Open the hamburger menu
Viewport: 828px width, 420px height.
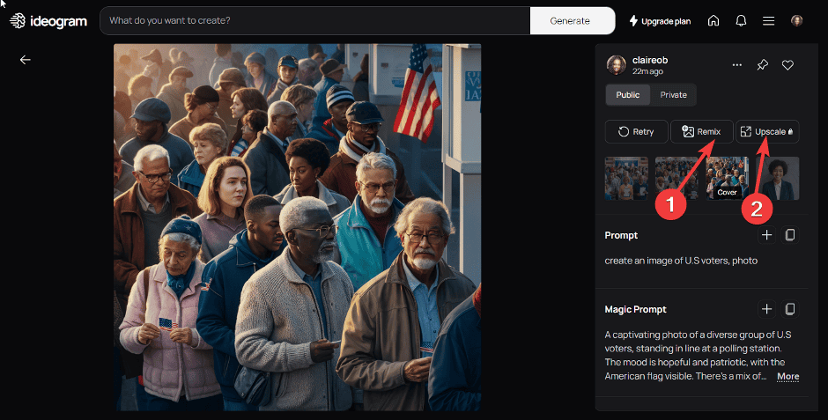coord(768,20)
